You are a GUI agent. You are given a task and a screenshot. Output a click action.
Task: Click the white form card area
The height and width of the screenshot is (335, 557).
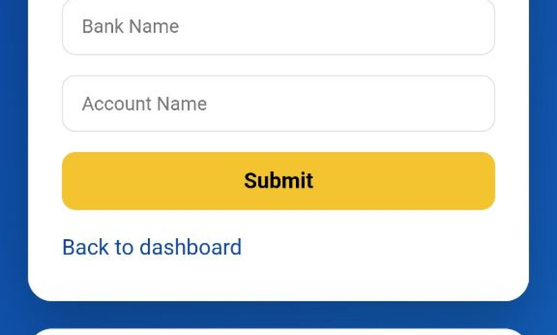[278, 272]
